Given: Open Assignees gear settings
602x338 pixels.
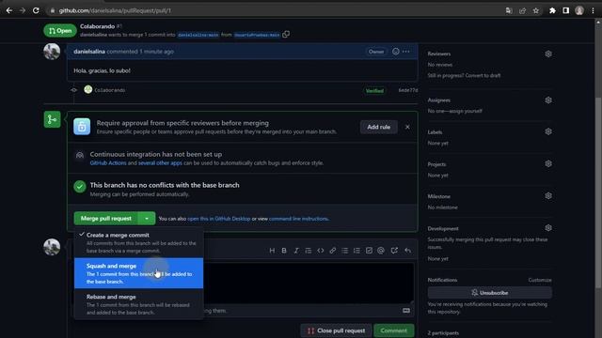Looking at the screenshot, I should pyautogui.click(x=548, y=100).
